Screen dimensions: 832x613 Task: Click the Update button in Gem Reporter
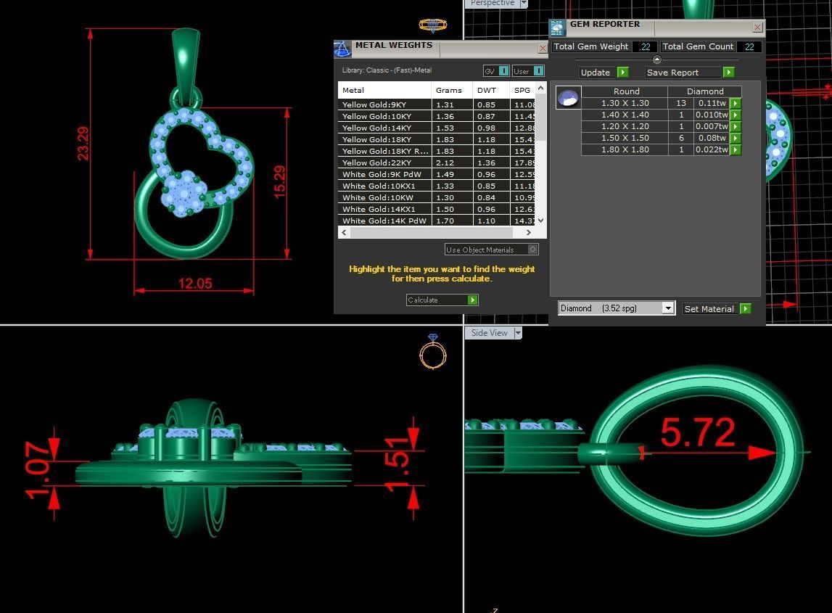[x=604, y=72]
